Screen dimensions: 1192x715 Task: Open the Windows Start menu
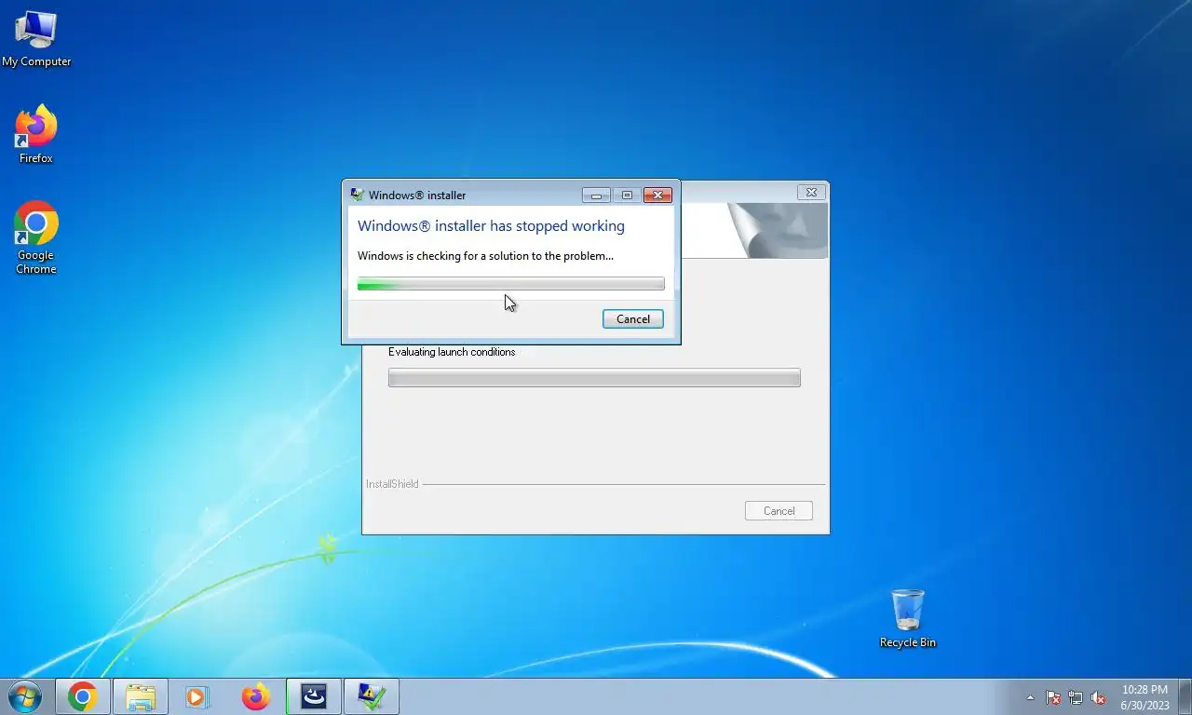pos(24,696)
